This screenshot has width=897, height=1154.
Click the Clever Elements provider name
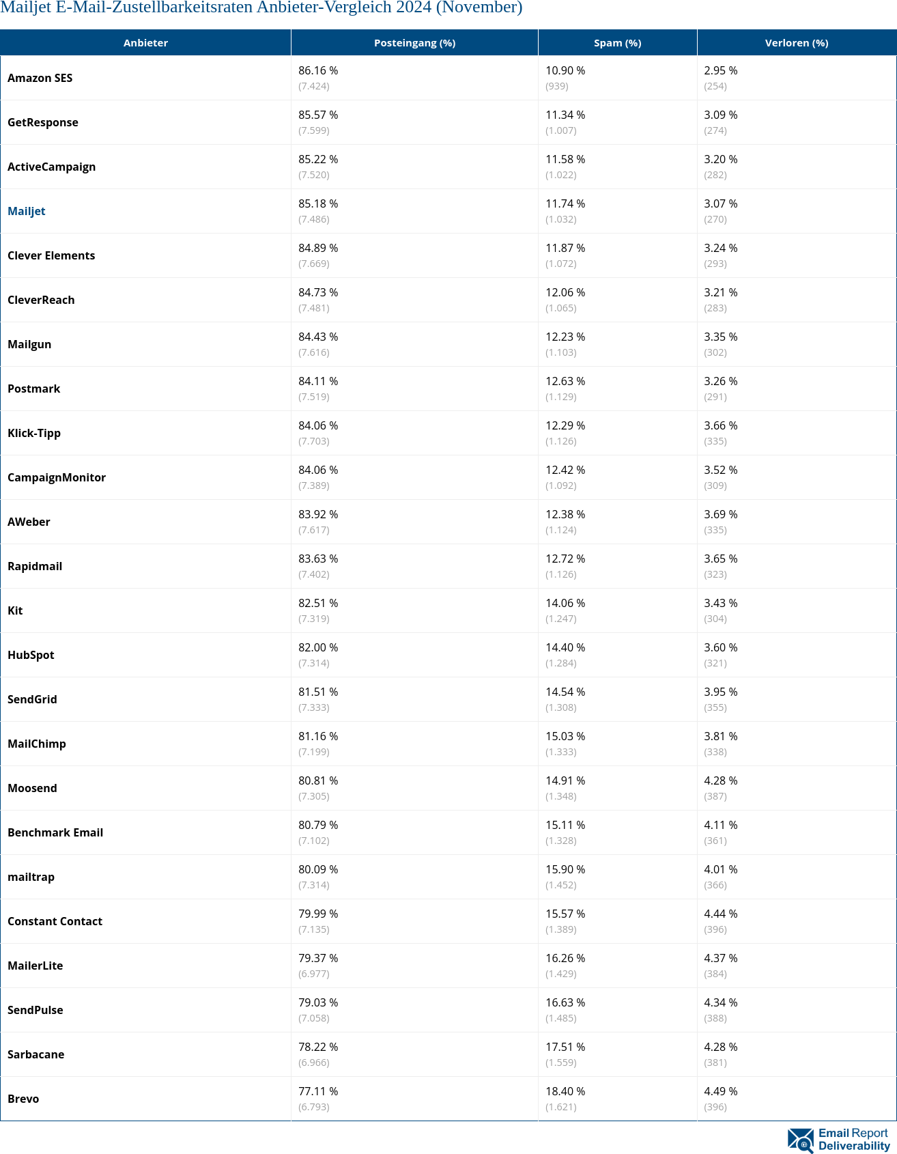click(x=51, y=255)
